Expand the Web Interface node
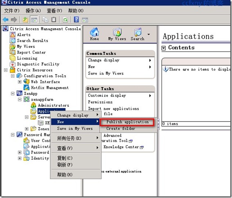This screenshot has height=198, width=232. (20, 82)
